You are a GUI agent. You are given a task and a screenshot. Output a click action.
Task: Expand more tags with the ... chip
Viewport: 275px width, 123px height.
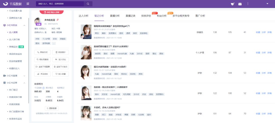[54, 43]
